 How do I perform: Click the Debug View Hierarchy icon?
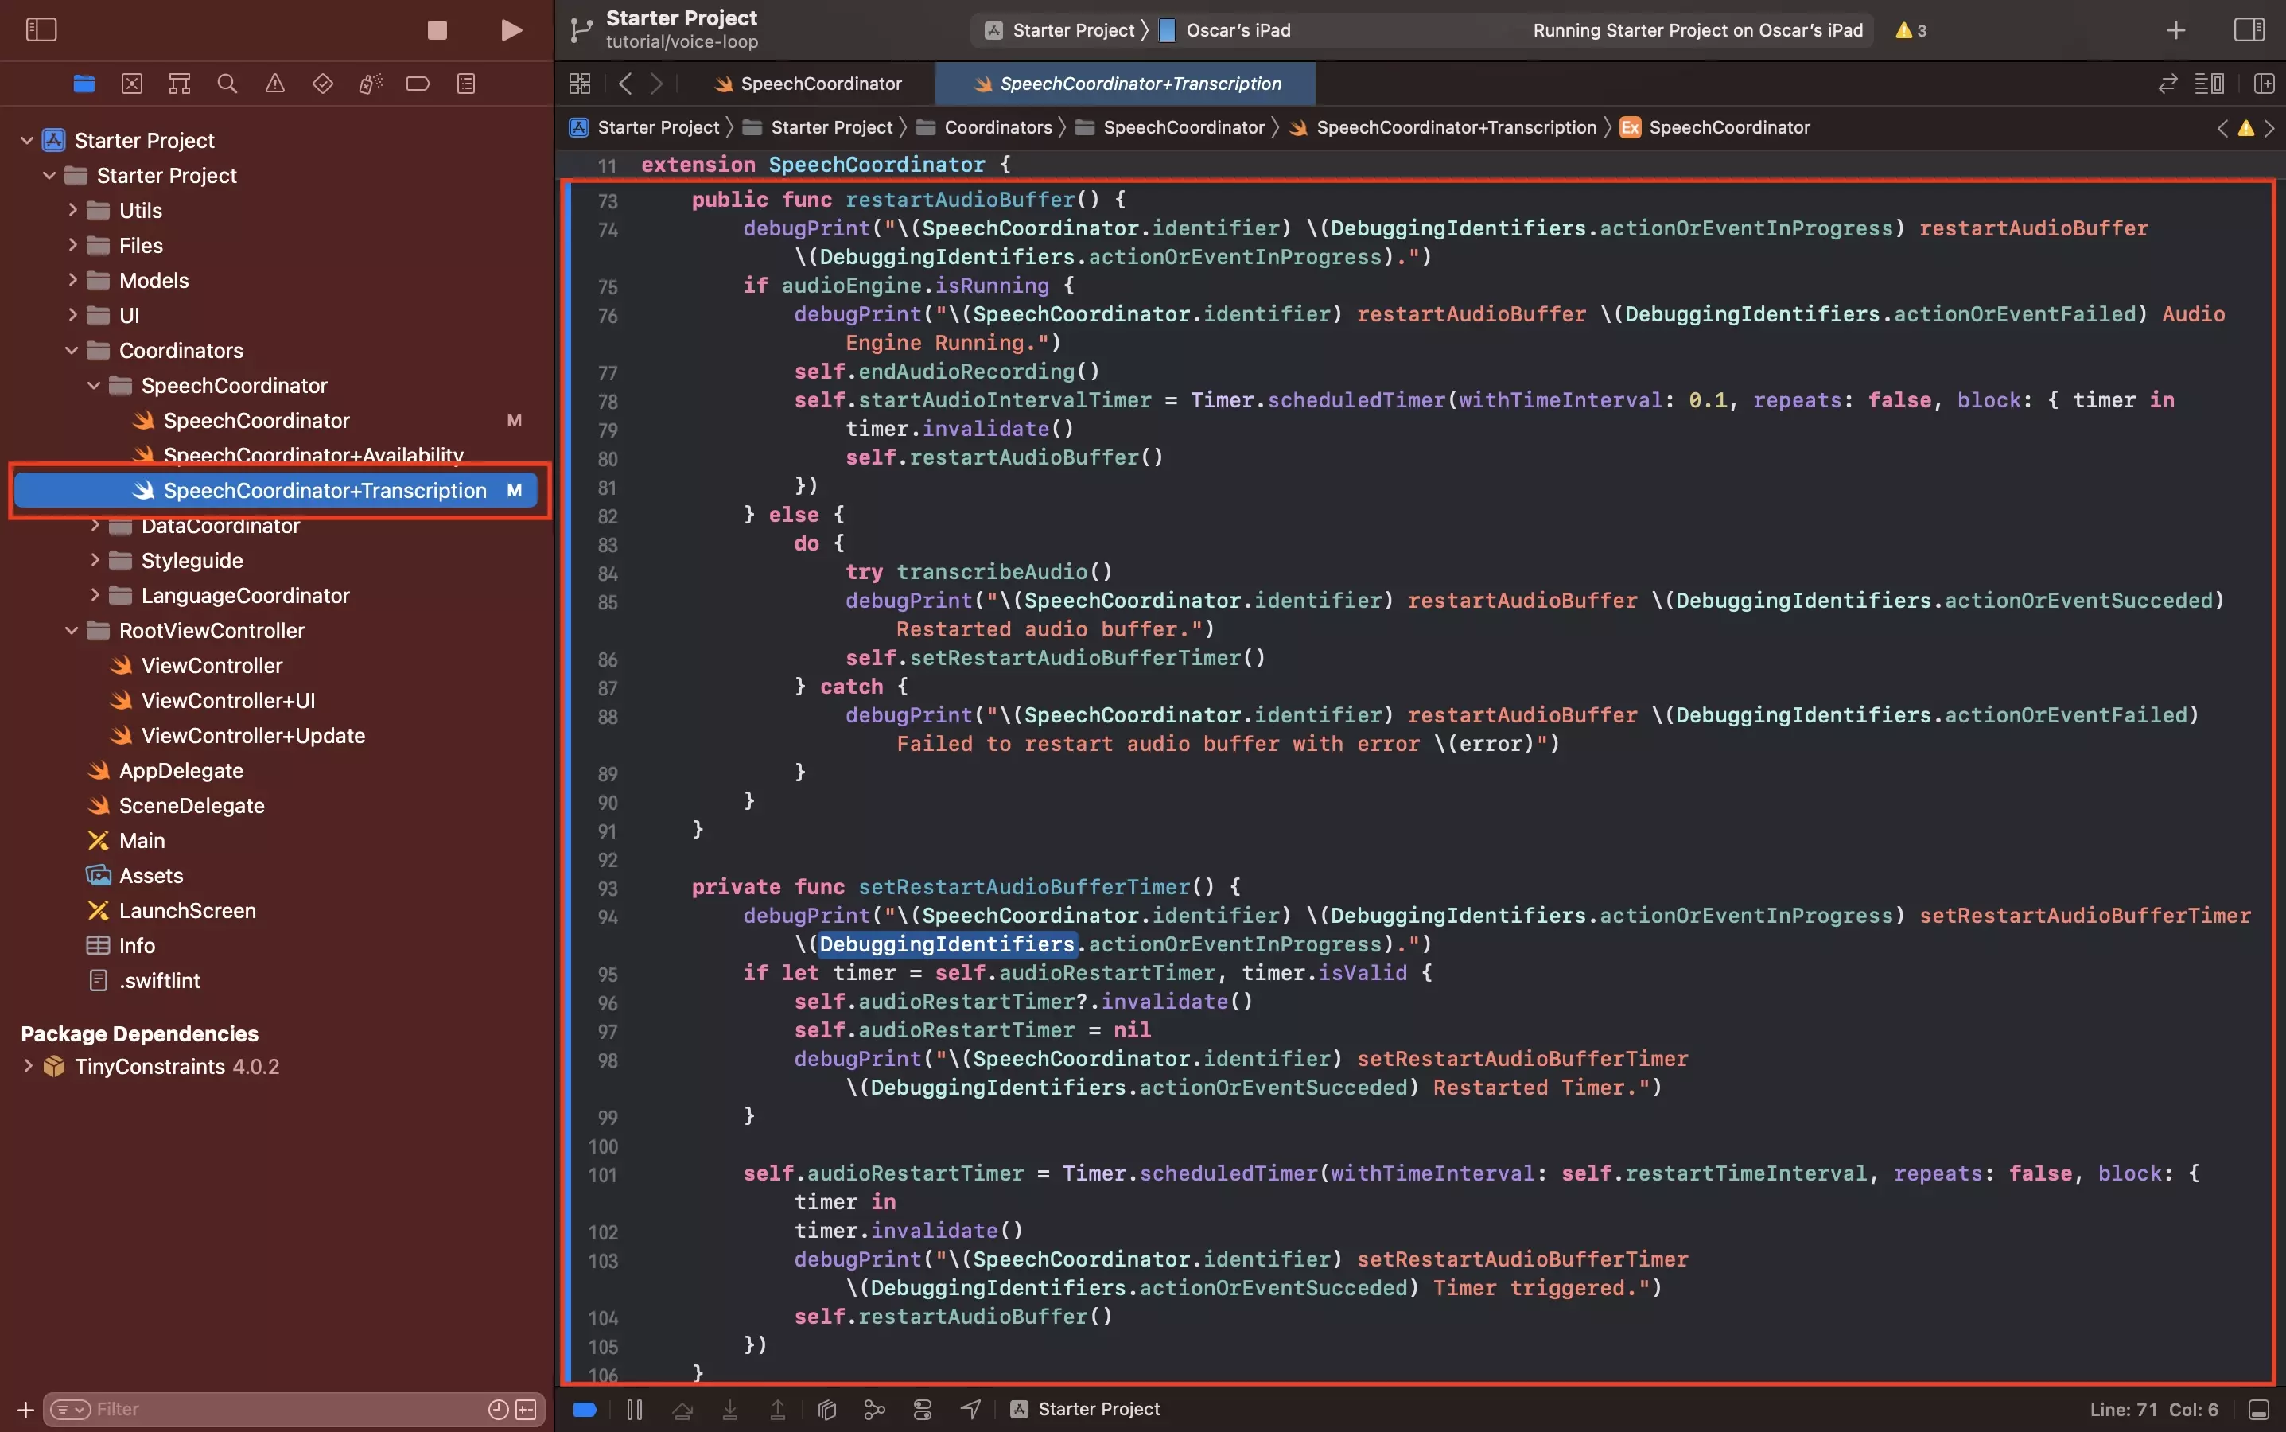[826, 1409]
